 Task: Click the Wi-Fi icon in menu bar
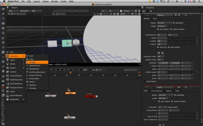point(185,1)
